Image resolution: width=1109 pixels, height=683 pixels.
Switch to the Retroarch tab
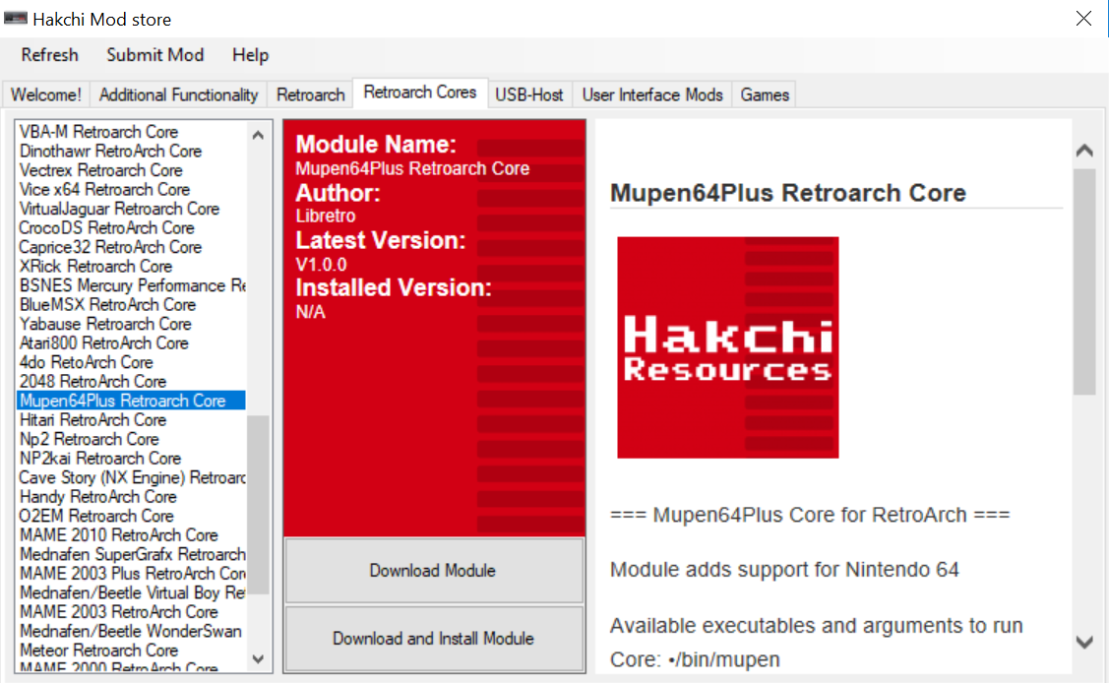pyautogui.click(x=311, y=94)
